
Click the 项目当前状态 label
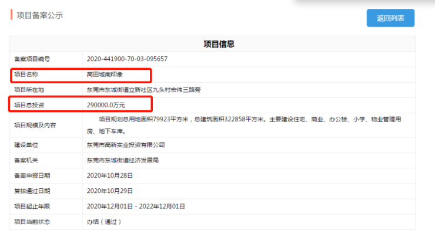tap(32, 222)
